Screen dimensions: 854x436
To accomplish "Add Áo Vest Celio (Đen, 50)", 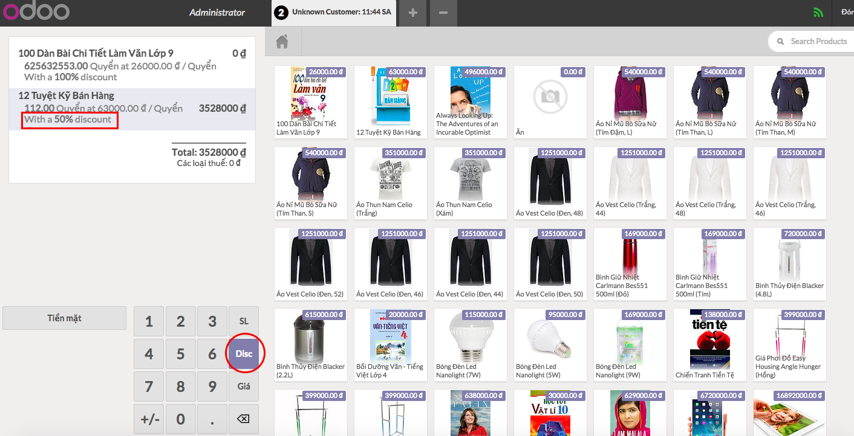I will 550,264.
